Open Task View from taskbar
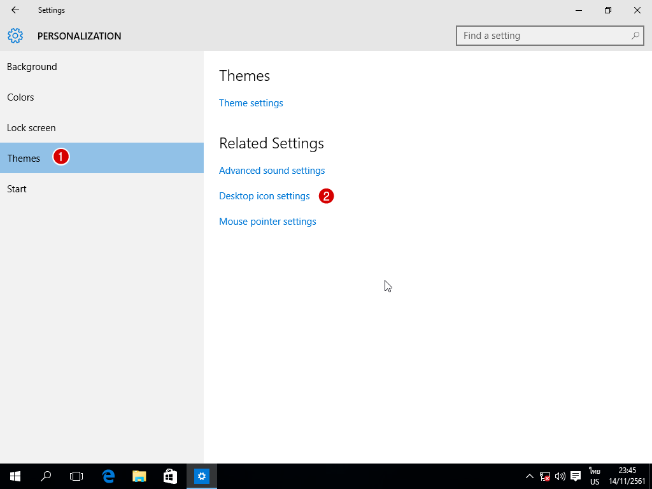Viewport: 652px width, 489px height. pos(76,476)
